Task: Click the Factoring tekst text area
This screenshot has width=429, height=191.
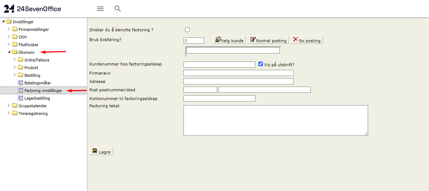Action: click(275, 120)
